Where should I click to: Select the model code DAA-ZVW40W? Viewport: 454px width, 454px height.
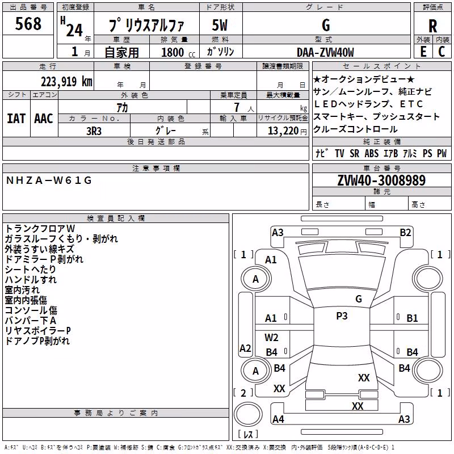[x=325, y=52]
